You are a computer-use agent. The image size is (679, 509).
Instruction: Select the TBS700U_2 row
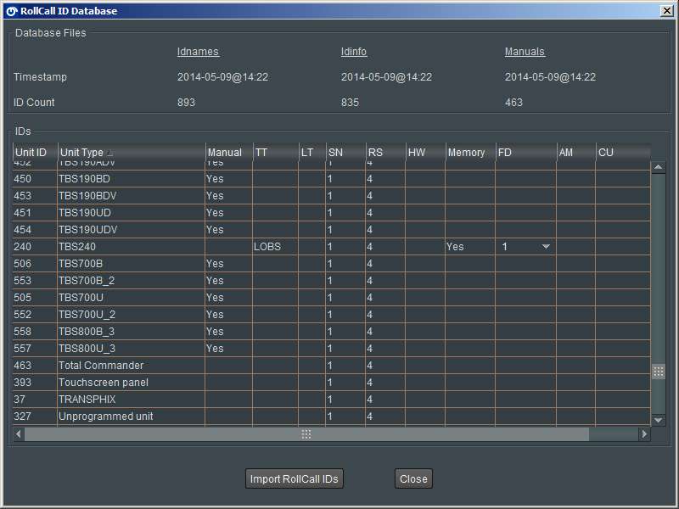coord(331,314)
